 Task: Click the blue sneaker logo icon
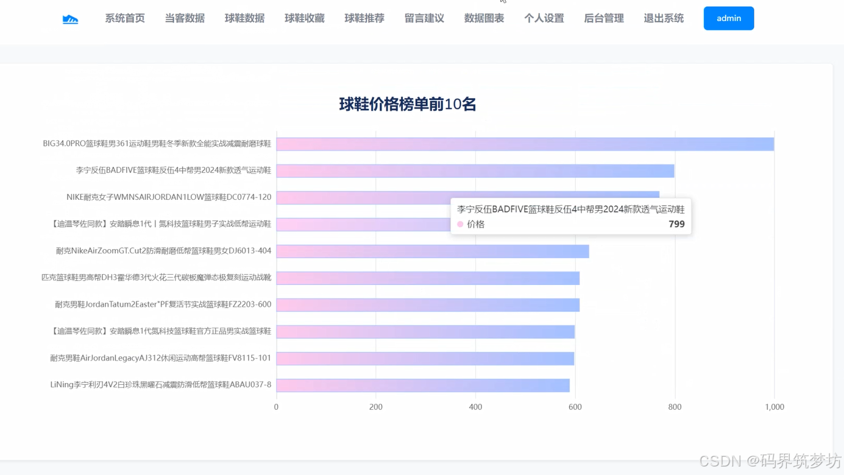pos(70,19)
